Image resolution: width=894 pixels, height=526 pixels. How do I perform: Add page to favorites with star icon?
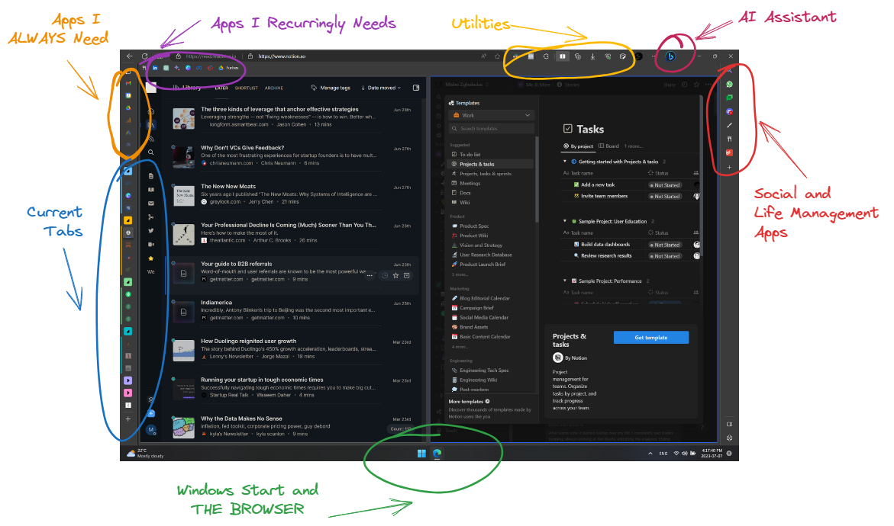click(x=498, y=56)
